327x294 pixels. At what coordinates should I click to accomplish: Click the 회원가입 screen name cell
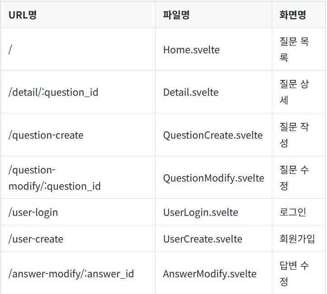tap(297, 239)
